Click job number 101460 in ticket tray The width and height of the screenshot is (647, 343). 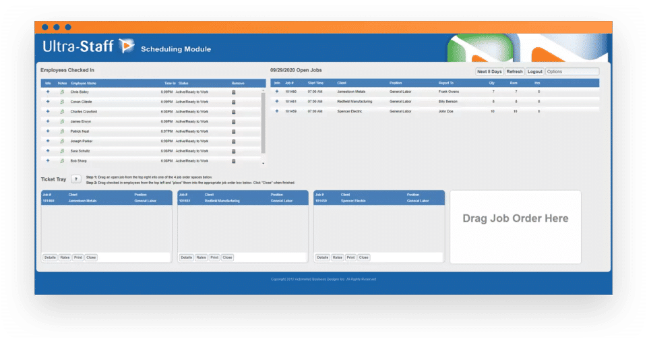(49, 201)
